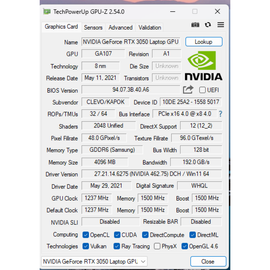Click the Technology value 8 nm

(x=100, y=66)
